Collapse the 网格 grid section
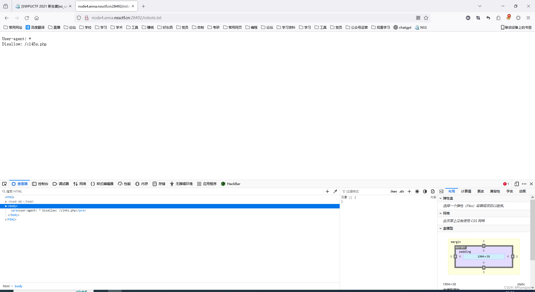Image resolution: width=535 pixels, height=292 pixels. pyautogui.click(x=441, y=213)
